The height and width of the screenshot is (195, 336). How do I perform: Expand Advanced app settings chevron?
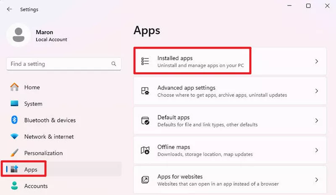pos(317,91)
